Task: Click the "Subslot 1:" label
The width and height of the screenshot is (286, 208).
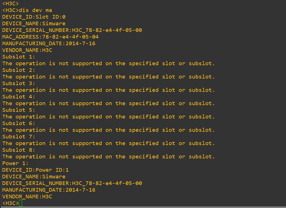Action: tap(19, 57)
